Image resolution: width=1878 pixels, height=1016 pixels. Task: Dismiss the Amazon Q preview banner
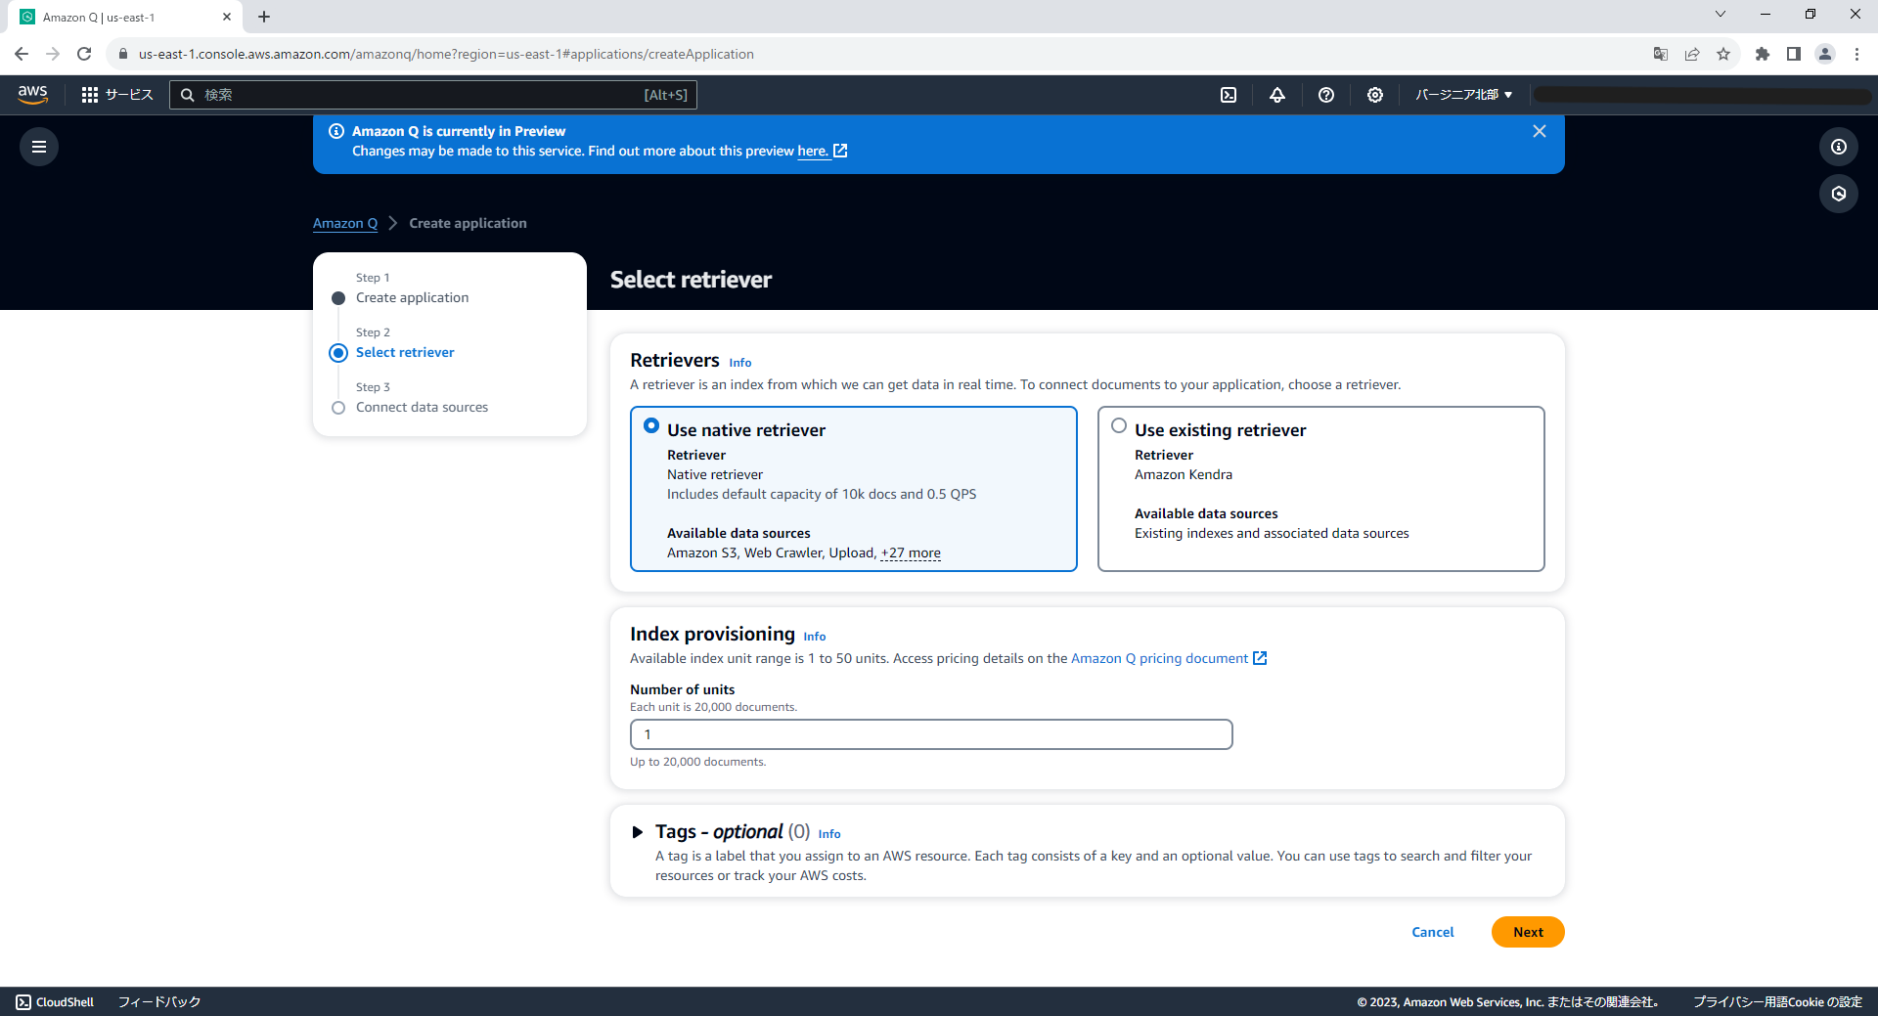1539,130
